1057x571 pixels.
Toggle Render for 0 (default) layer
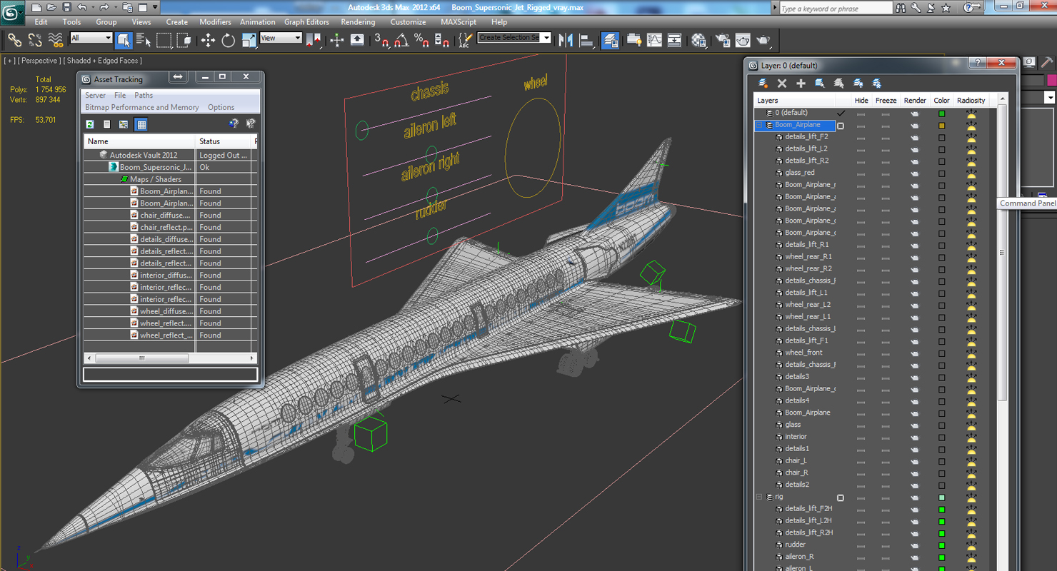915,113
